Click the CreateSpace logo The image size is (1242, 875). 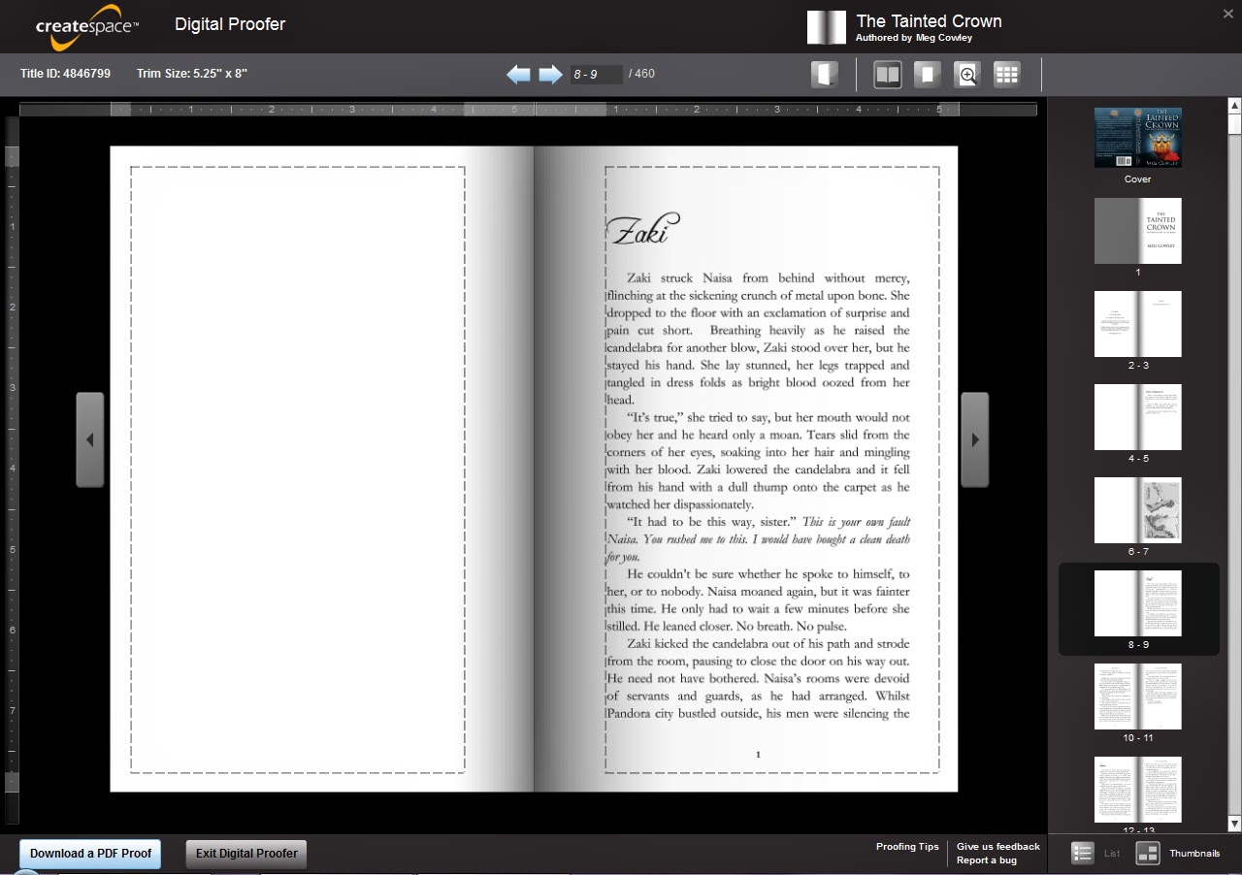pyautogui.click(x=86, y=28)
